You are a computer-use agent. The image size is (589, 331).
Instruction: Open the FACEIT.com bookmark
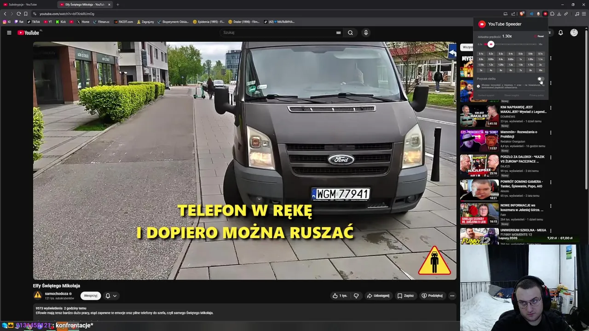point(123,22)
